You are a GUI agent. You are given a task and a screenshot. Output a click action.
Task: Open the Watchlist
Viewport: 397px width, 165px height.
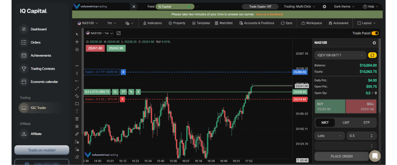[224, 23]
